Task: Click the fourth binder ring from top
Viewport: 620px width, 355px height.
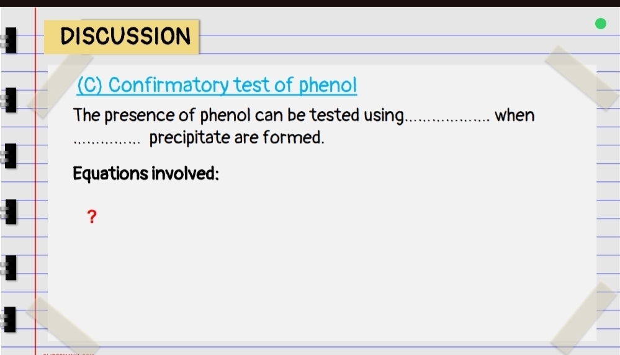Action: [x=11, y=212]
